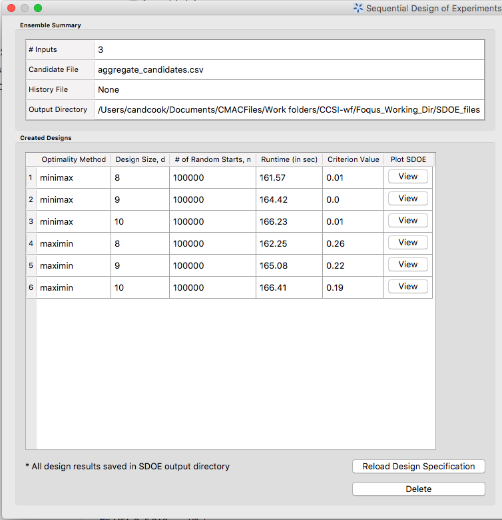View plot of maximin design size 10
This screenshot has height=520, width=502.
pos(407,287)
